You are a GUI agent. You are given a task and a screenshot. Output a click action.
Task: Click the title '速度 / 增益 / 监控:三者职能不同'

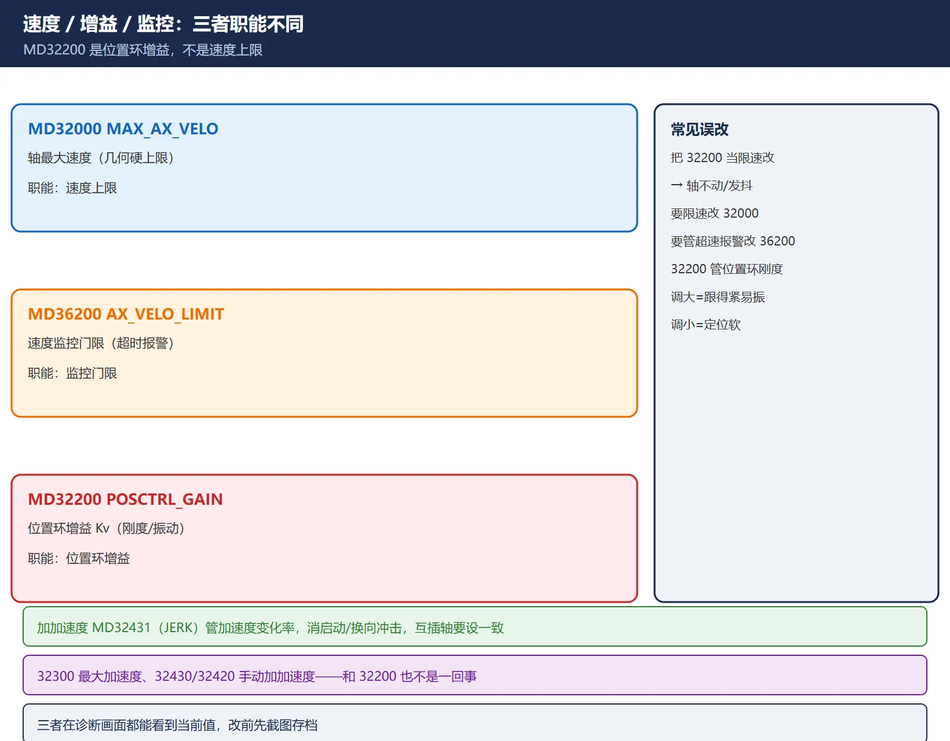[163, 24]
